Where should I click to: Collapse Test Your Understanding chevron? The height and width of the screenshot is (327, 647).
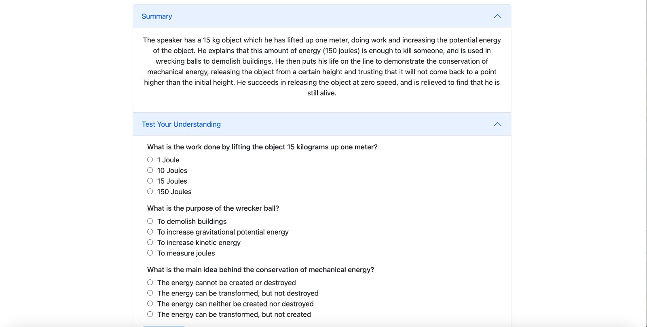click(x=497, y=124)
